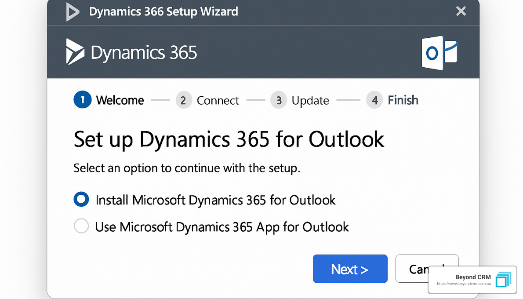Click the Outlook icon in the header
The height and width of the screenshot is (299, 523).
[439, 52]
